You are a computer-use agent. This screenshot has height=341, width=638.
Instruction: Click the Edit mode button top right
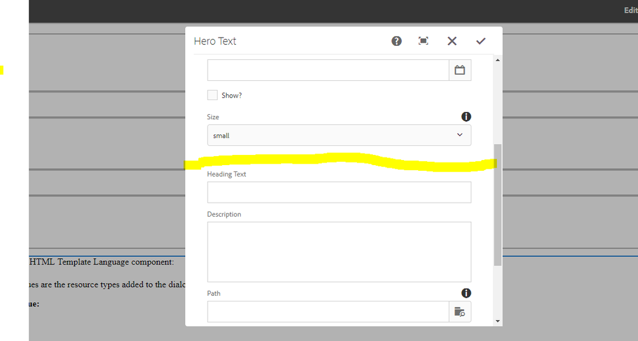click(x=631, y=10)
